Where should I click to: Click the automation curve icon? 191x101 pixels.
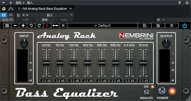[x=11, y=15]
